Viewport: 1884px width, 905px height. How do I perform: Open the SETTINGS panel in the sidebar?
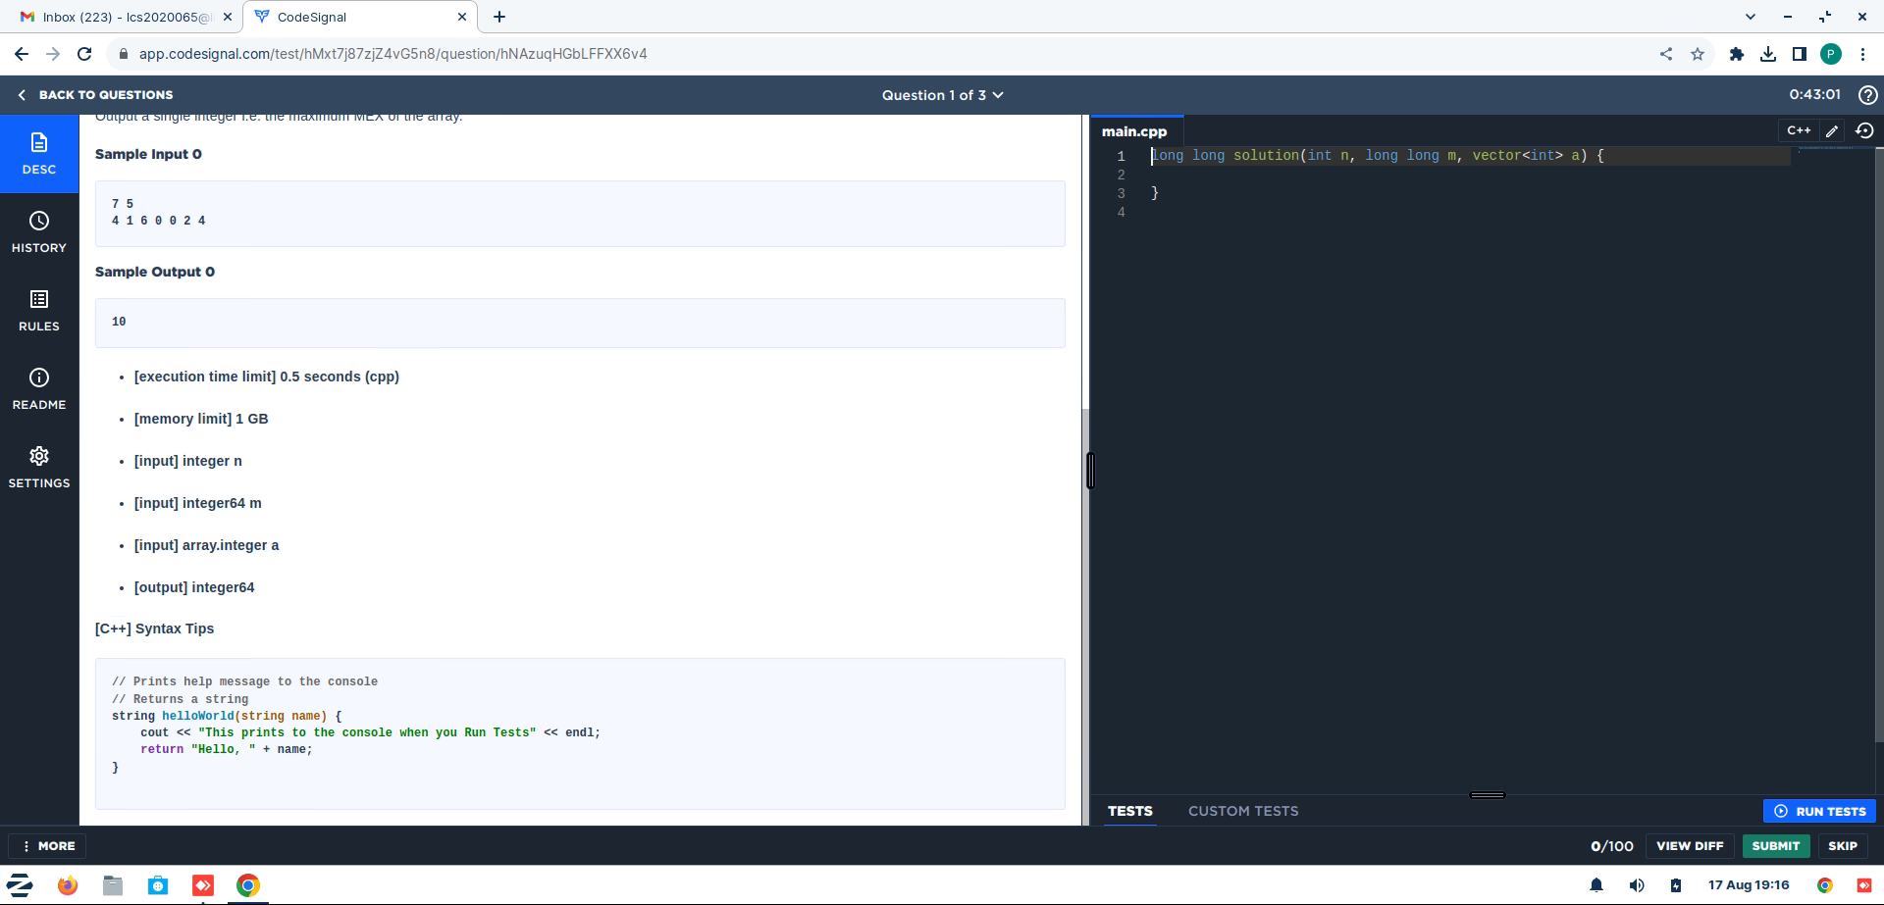(x=39, y=467)
